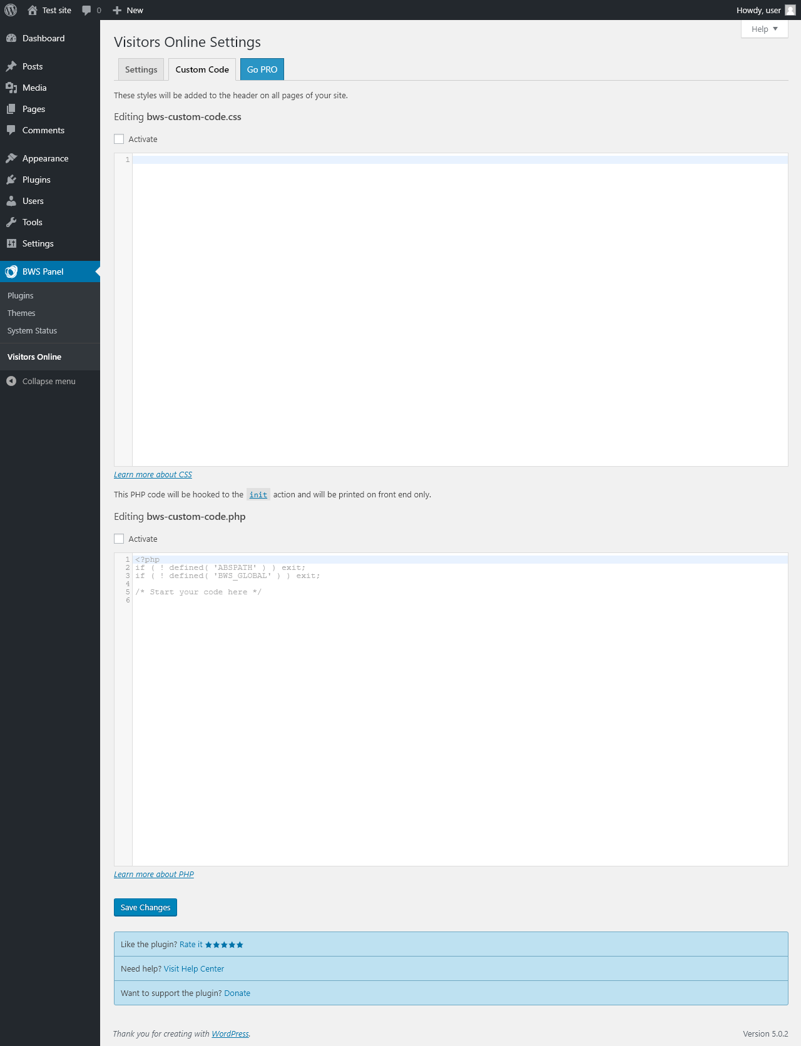Image resolution: width=801 pixels, height=1046 pixels.
Task: Open Settings menu label in sidebar
Action: point(38,243)
